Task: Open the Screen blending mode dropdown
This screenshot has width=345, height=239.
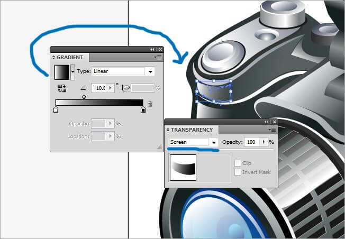Action: click(214, 142)
